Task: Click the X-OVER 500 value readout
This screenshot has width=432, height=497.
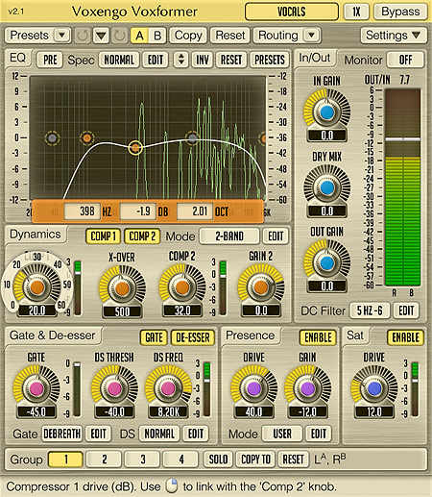Action: (x=122, y=311)
